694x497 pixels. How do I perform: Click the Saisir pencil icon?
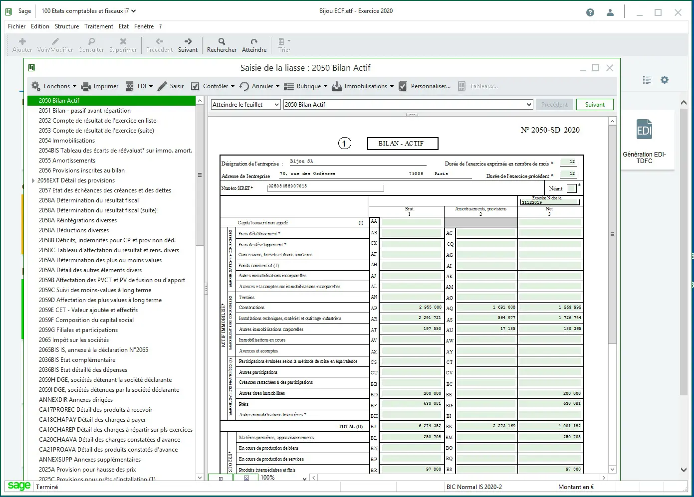pyautogui.click(x=162, y=86)
